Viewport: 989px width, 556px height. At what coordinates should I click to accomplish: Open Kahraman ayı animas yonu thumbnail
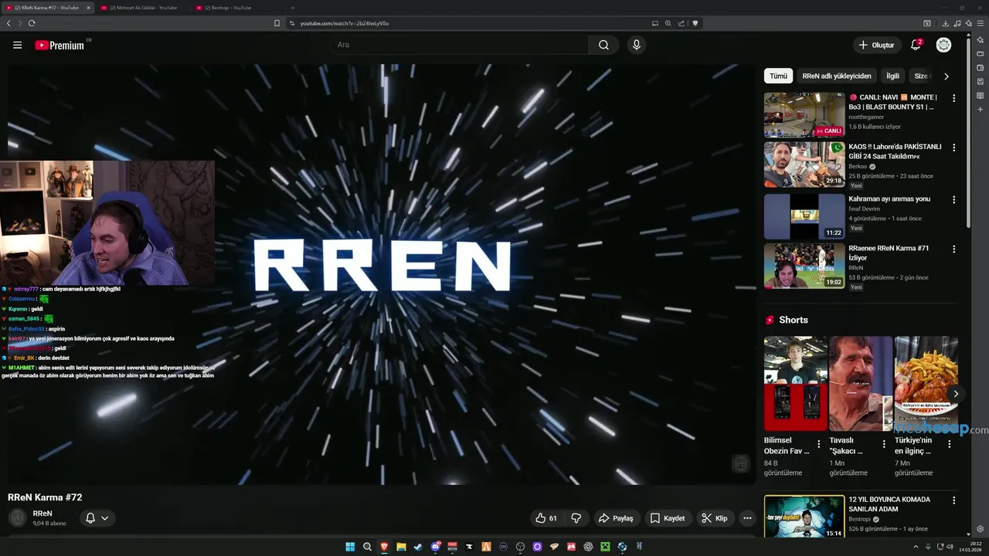point(804,216)
